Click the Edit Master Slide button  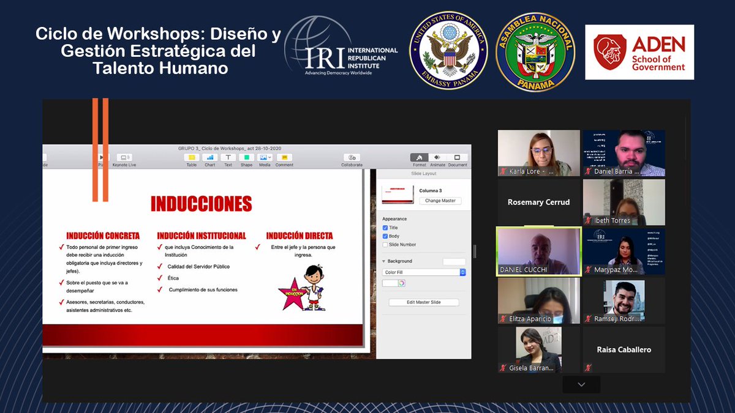point(424,302)
